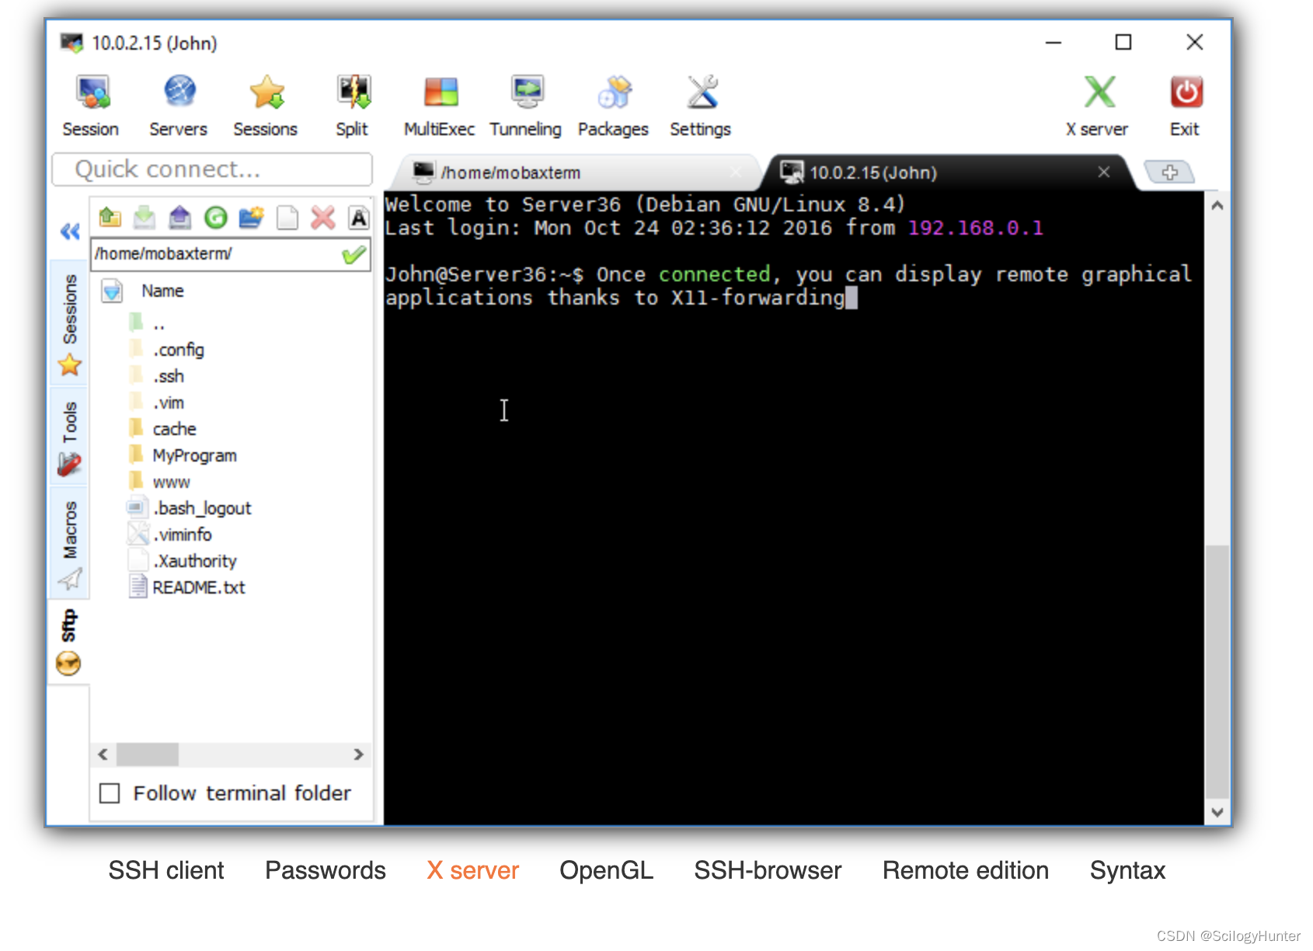Image resolution: width=1313 pixels, height=951 pixels.
Task: Click the file list horizontal scrollbar thumb
Action: pos(148,754)
